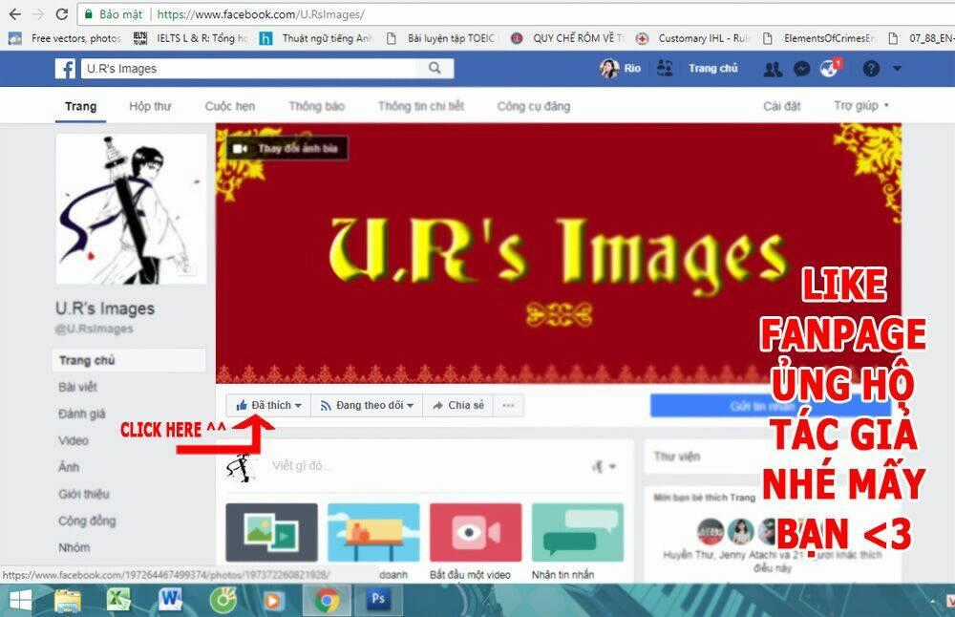Click the 'Bắt đầu một video' camera icon
The height and width of the screenshot is (617, 955).
475,533
